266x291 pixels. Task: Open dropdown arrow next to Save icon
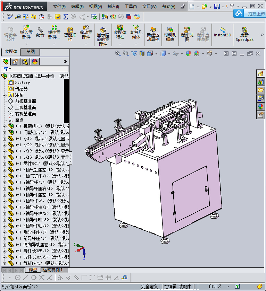point(223,7)
